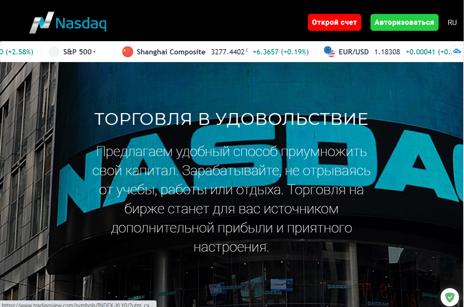The width and height of the screenshot is (464, 307).
Task: Click the China flag icon in ticker
Action: click(x=127, y=52)
